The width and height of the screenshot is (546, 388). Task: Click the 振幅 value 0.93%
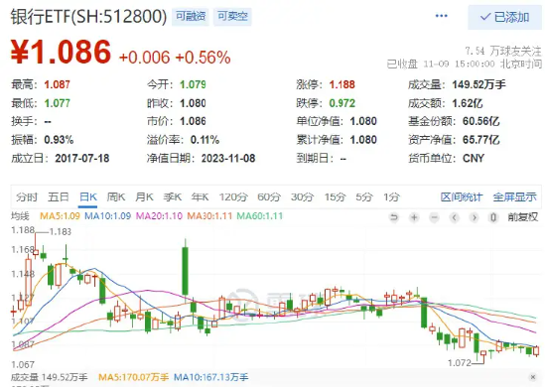point(59,140)
